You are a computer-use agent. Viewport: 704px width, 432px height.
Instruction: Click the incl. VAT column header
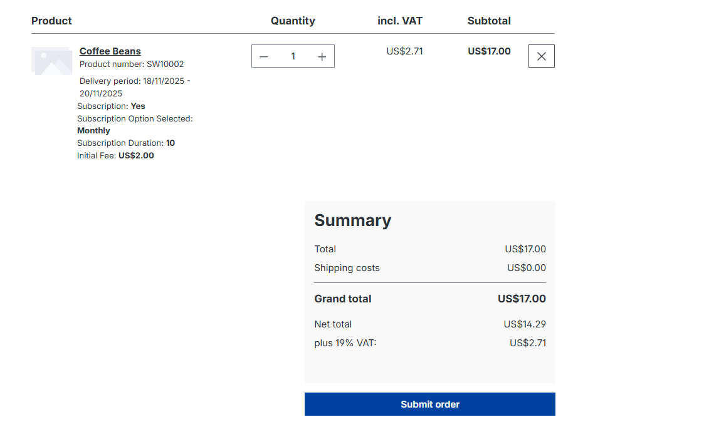(x=399, y=21)
